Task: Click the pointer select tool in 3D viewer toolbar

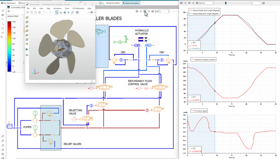Action: 57,13
